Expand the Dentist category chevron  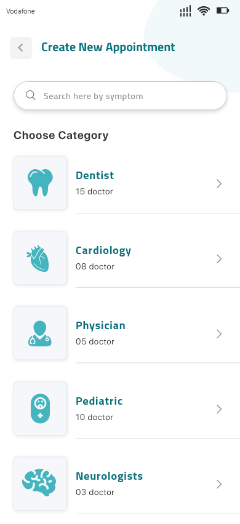219,183
